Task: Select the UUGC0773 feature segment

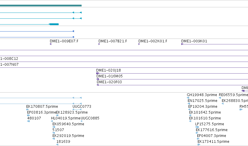Action: [x=77, y=109]
